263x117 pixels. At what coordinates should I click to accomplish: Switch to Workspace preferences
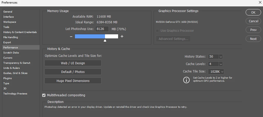(21, 22)
